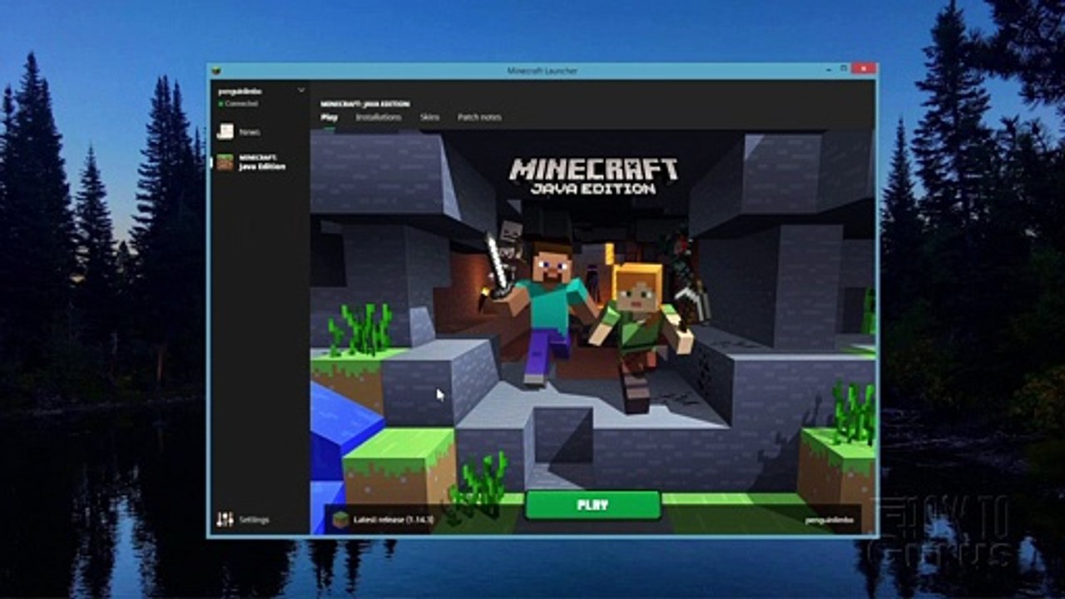This screenshot has width=1065, height=599.
Task: Click the Minecraft Launcher title bar icon
Action: [217, 71]
